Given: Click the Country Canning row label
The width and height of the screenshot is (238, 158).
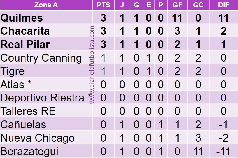Looking at the screenshot, I should [x=41, y=58].
